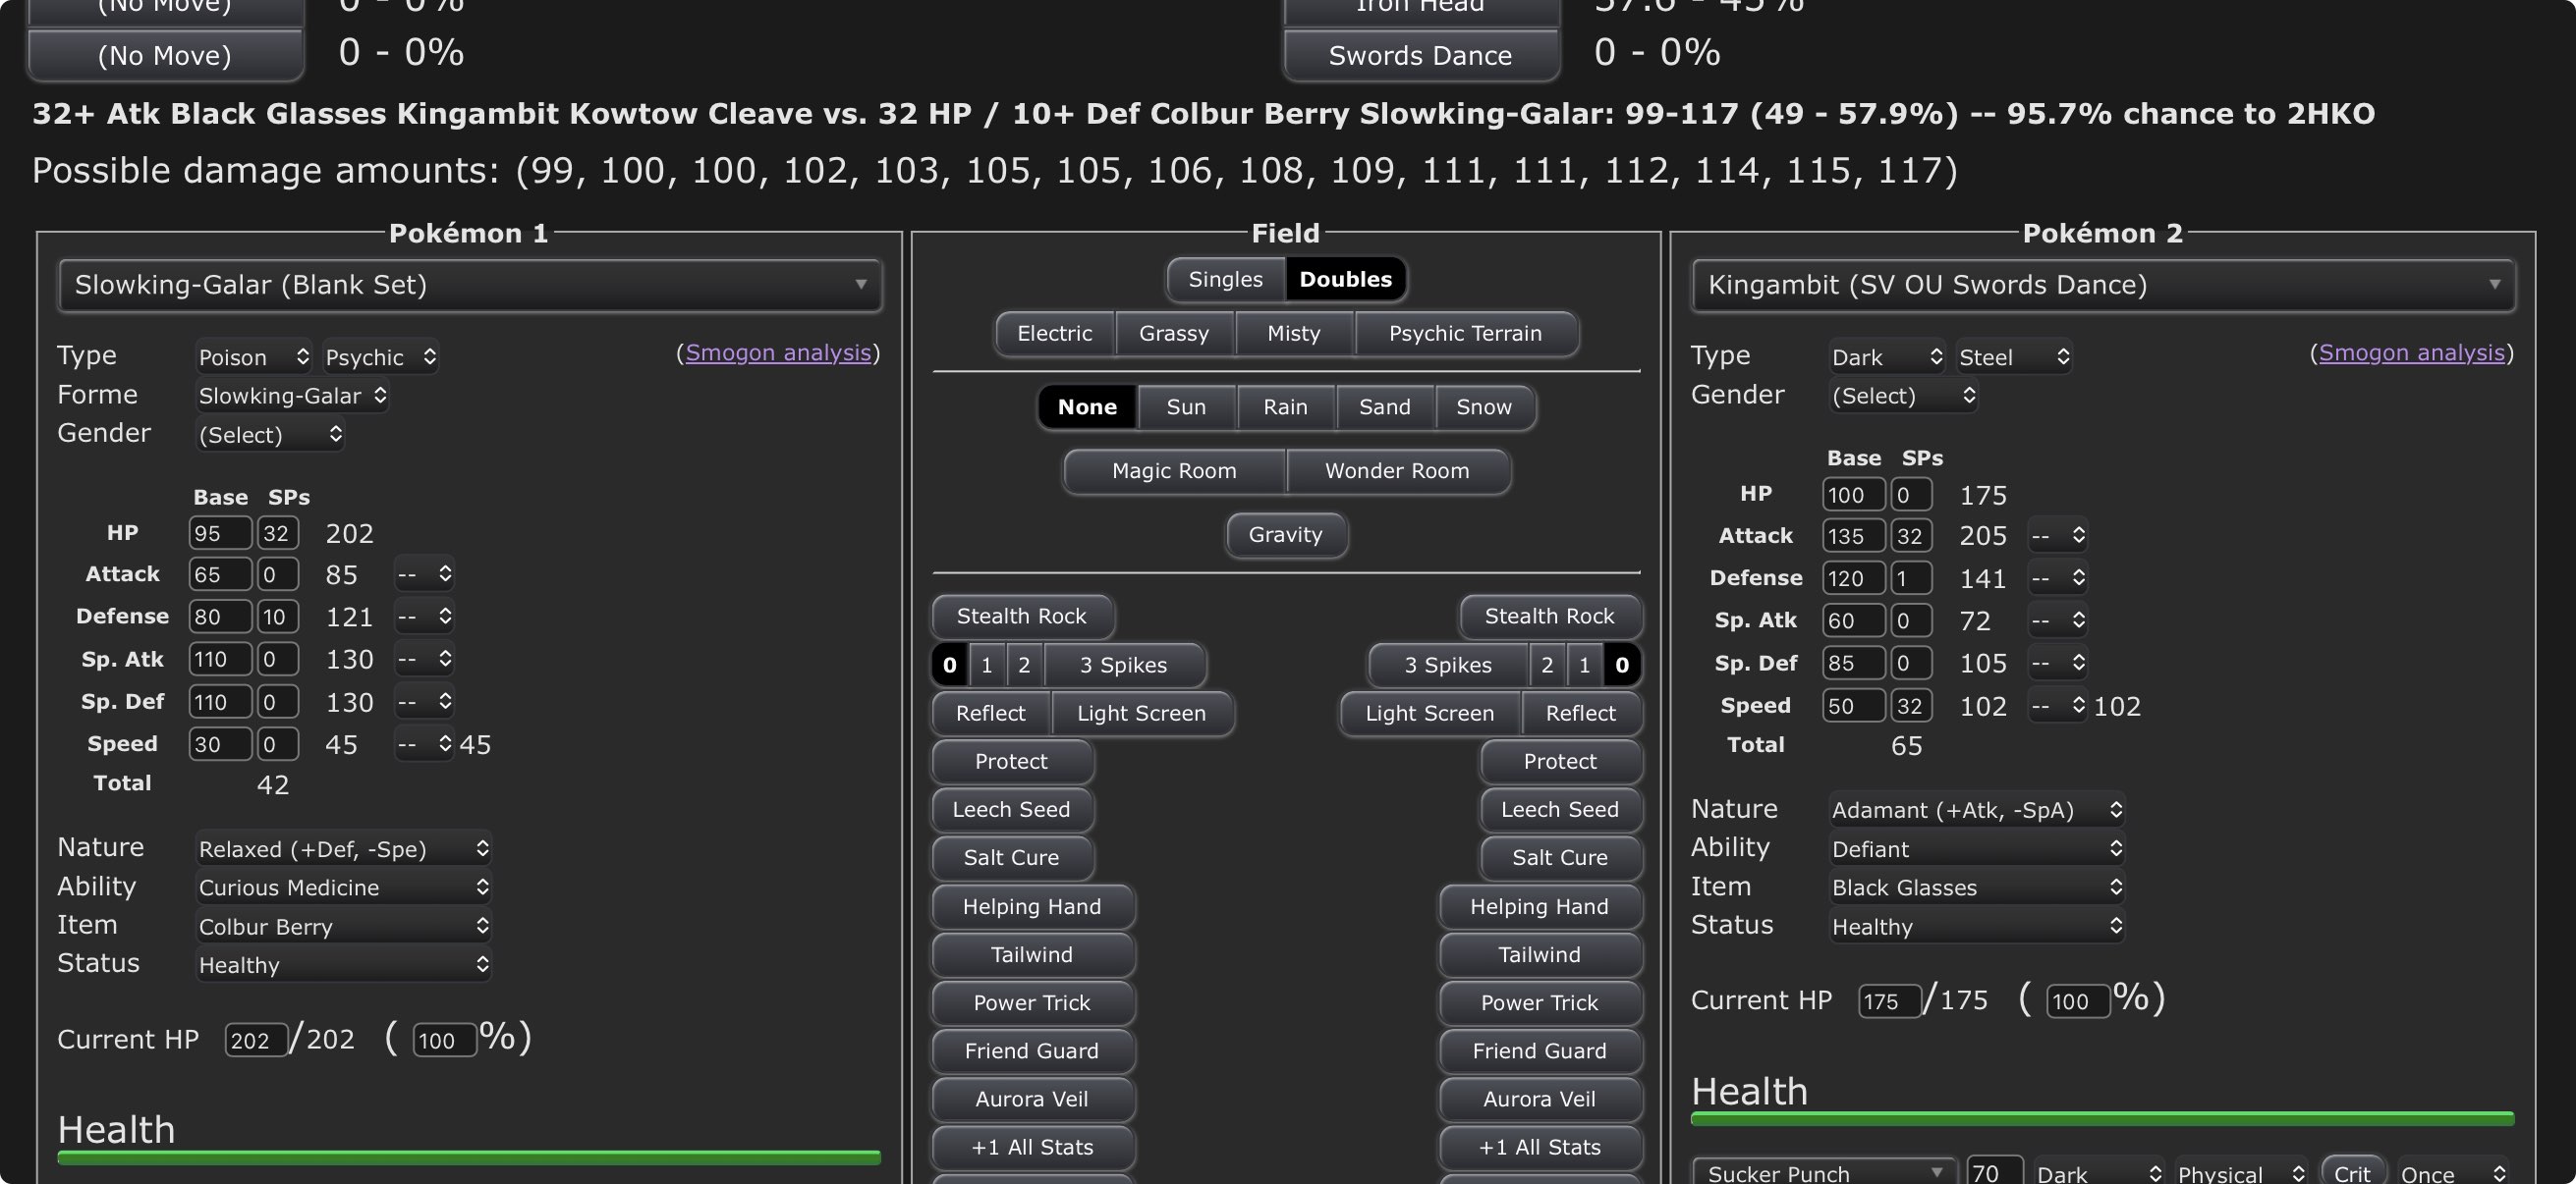Open Kingambit Dark type dropdown
2576x1184 pixels.
(1887, 357)
